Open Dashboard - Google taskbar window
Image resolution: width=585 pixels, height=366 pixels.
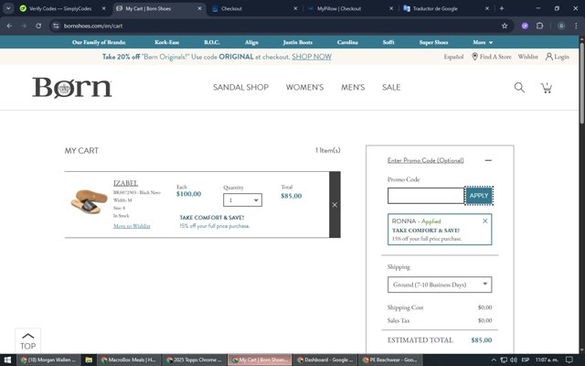(x=324, y=360)
